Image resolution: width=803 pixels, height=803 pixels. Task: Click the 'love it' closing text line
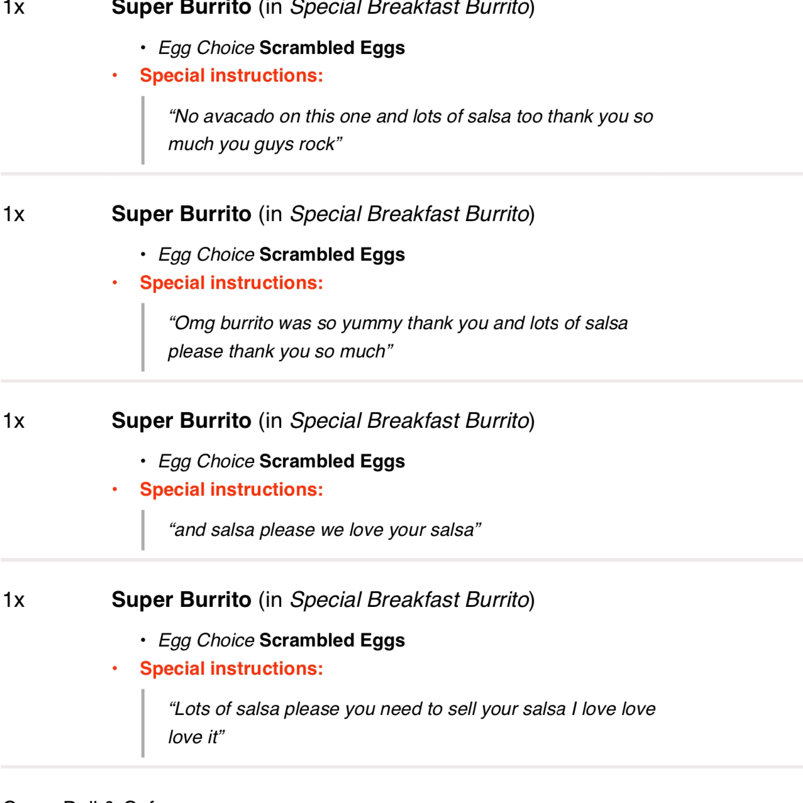coord(196,737)
